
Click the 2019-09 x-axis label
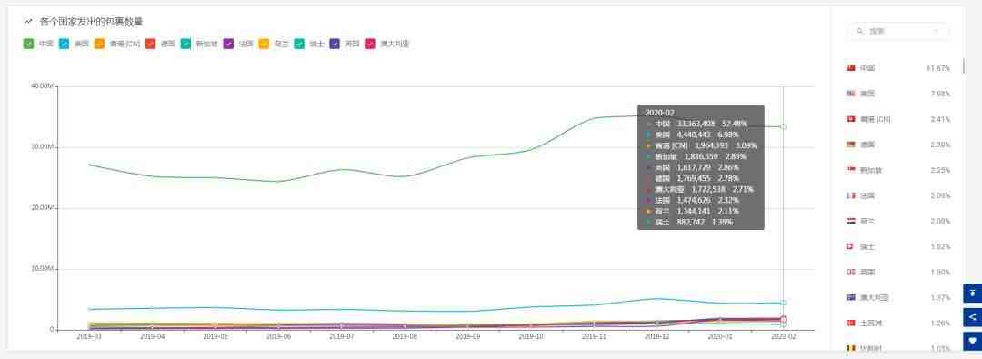click(x=468, y=336)
